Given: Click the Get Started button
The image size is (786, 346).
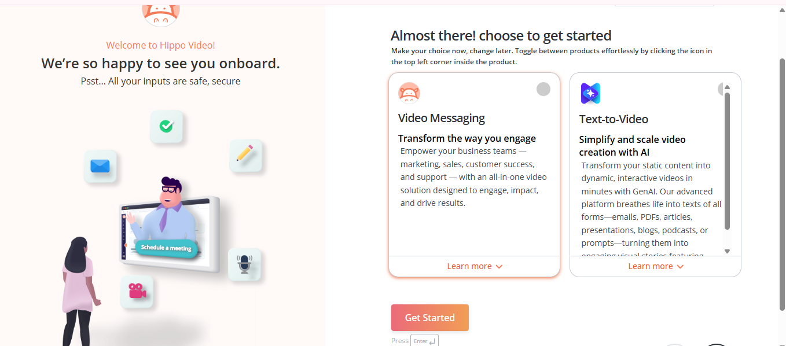Looking at the screenshot, I should point(429,318).
